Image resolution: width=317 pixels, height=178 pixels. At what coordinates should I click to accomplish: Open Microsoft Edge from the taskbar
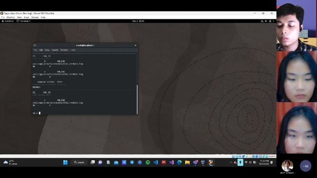pyautogui.click(x=179, y=163)
